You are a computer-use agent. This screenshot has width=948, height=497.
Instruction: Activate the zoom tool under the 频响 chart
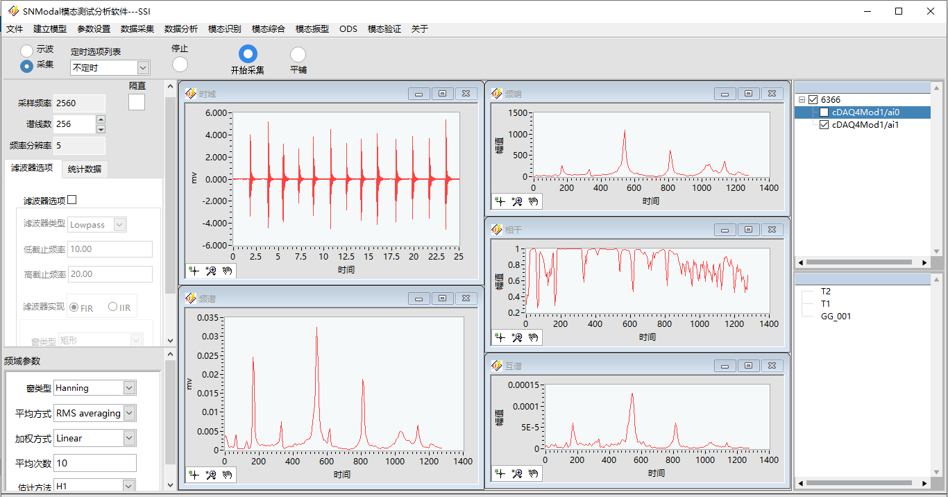click(x=516, y=201)
